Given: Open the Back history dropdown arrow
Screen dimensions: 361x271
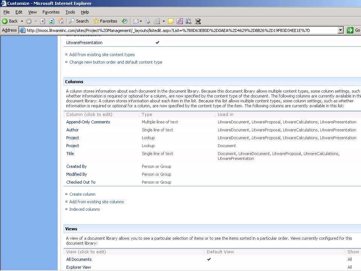Looking at the screenshot, I should [x=22, y=21].
